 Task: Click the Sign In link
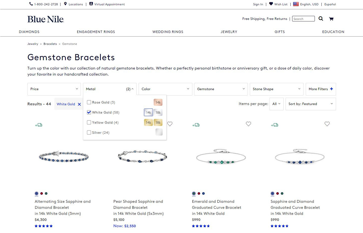[x=258, y=4]
